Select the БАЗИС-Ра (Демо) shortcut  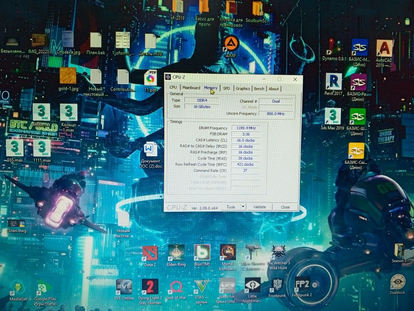click(x=358, y=87)
